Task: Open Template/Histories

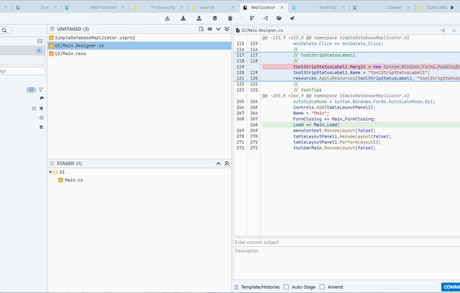Action: point(261,287)
